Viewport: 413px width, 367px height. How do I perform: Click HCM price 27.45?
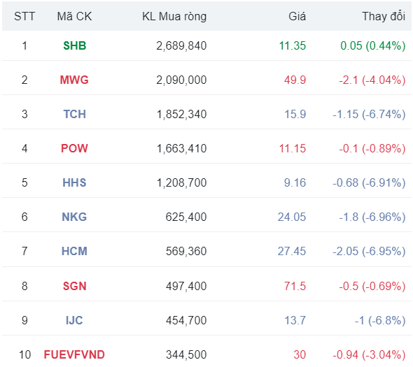(292, 251)
